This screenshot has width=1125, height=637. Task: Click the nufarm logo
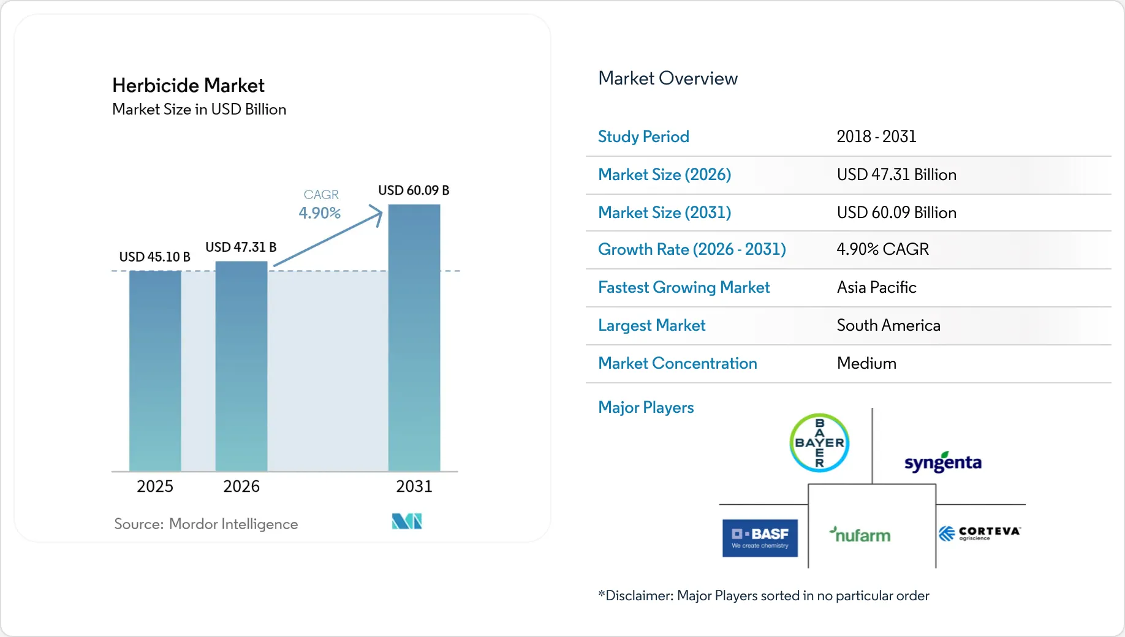coord(860,535)
